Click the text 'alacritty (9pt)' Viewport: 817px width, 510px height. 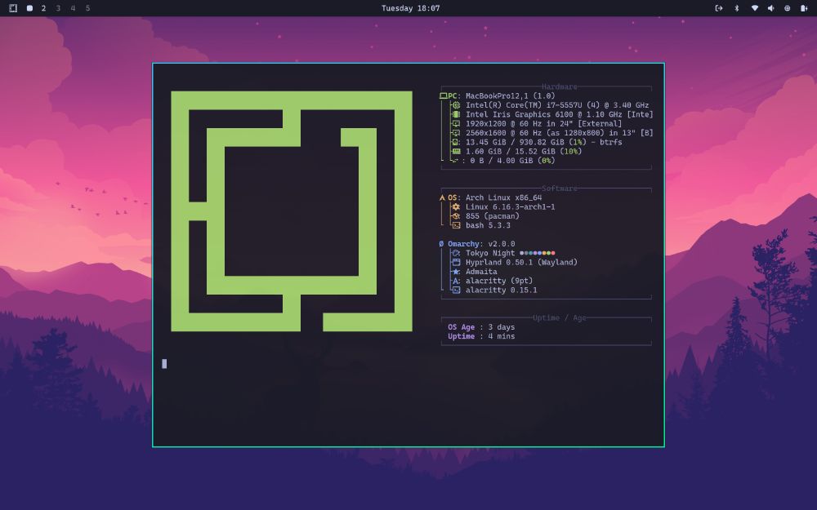[x=499, y=281]
